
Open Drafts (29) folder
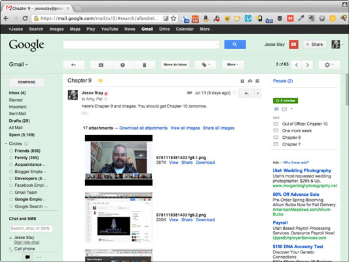point(20,121)
